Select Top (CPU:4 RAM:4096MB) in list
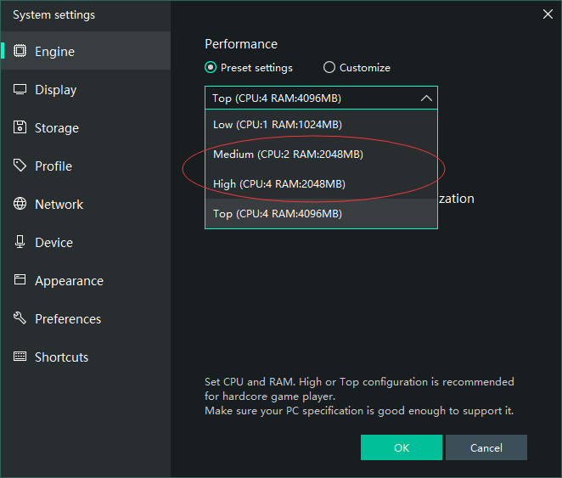The width and height of the screenshot is (562, 478). (278, 214)
